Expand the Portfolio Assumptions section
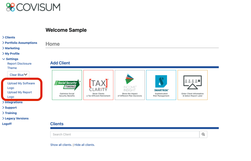 pos(21,43)
